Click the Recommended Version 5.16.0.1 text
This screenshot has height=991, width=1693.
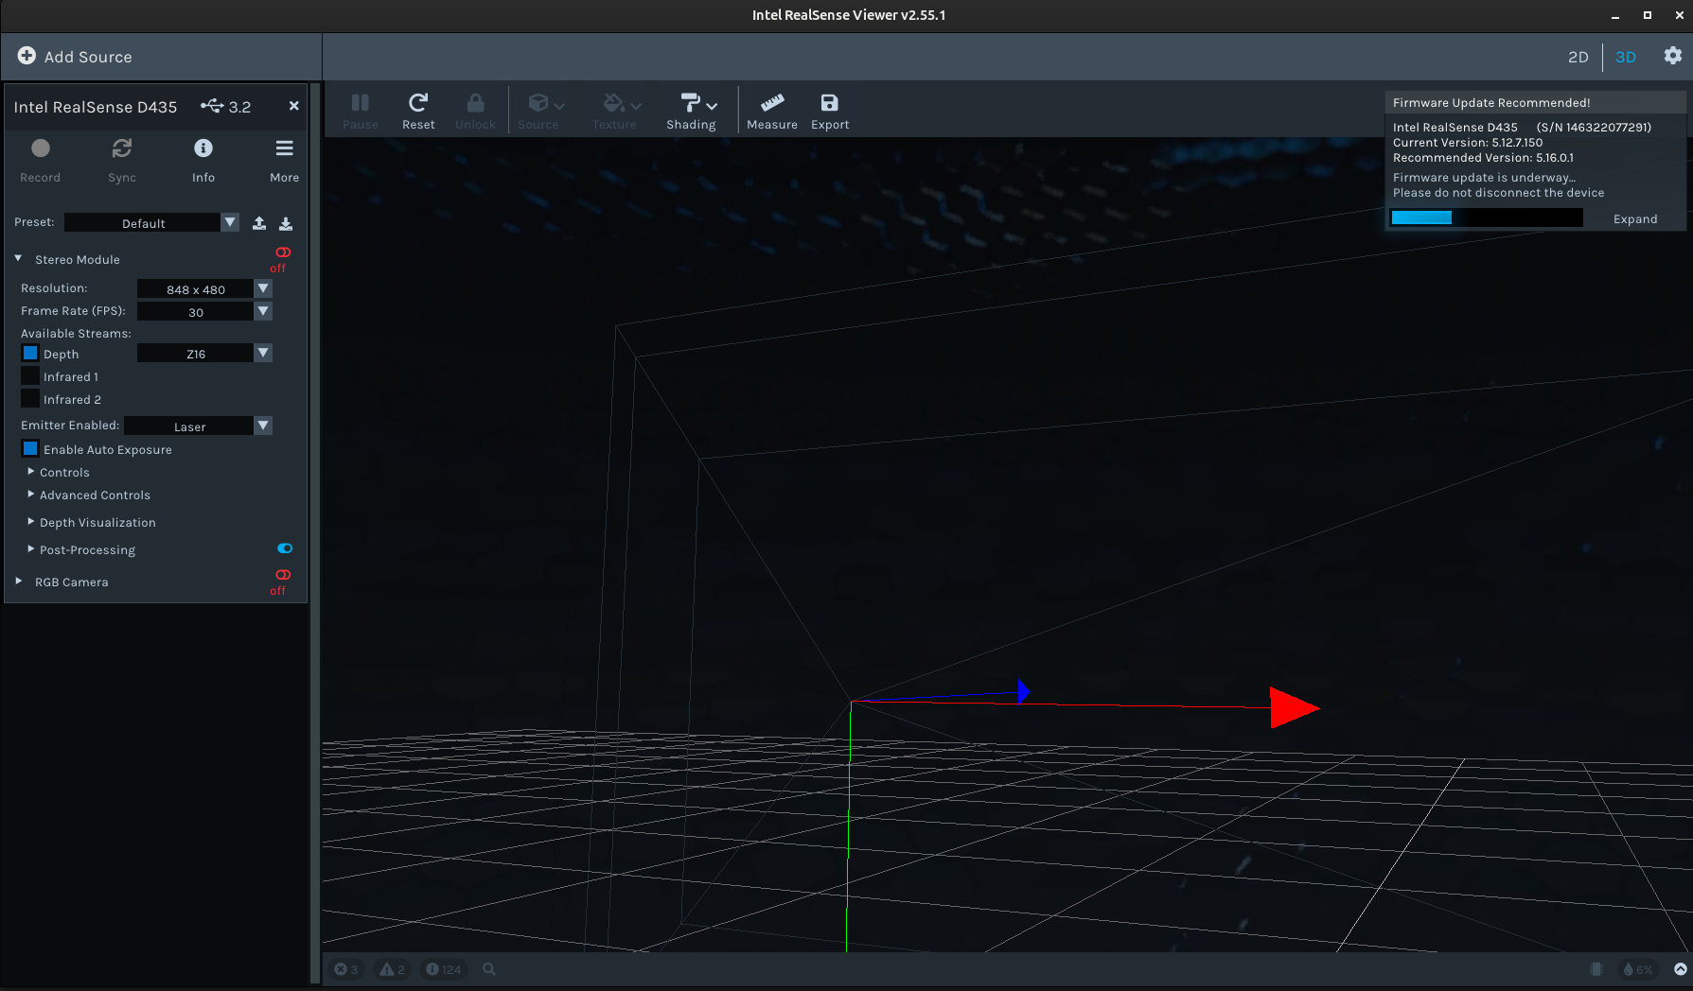pyautogui.click(x=1483, y=158)
